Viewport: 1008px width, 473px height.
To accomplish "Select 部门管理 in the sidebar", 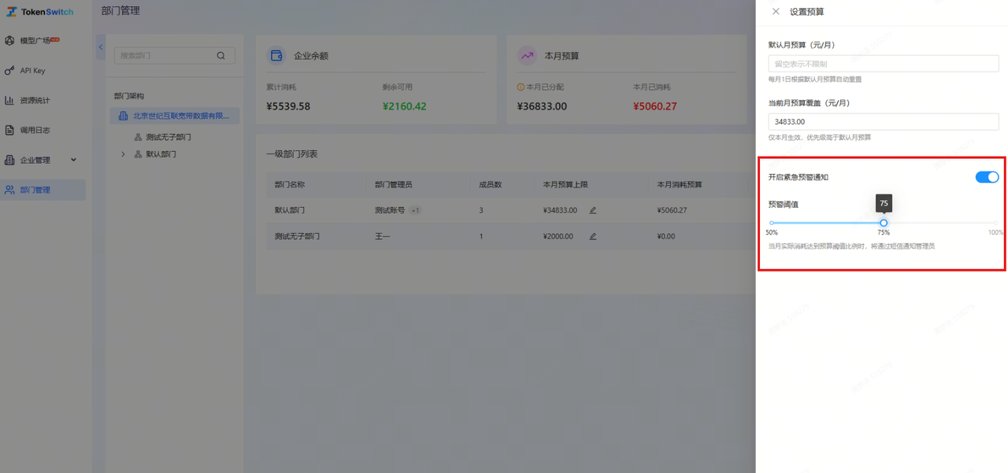I will click(43, 190).
